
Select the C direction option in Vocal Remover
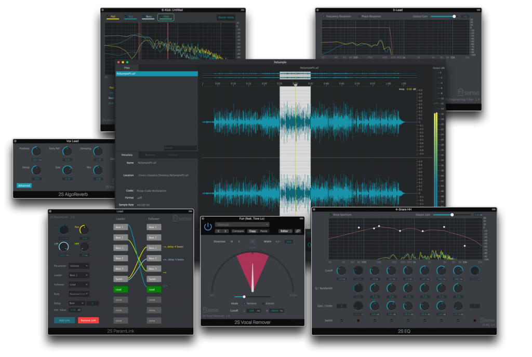(x=252, y=241)
